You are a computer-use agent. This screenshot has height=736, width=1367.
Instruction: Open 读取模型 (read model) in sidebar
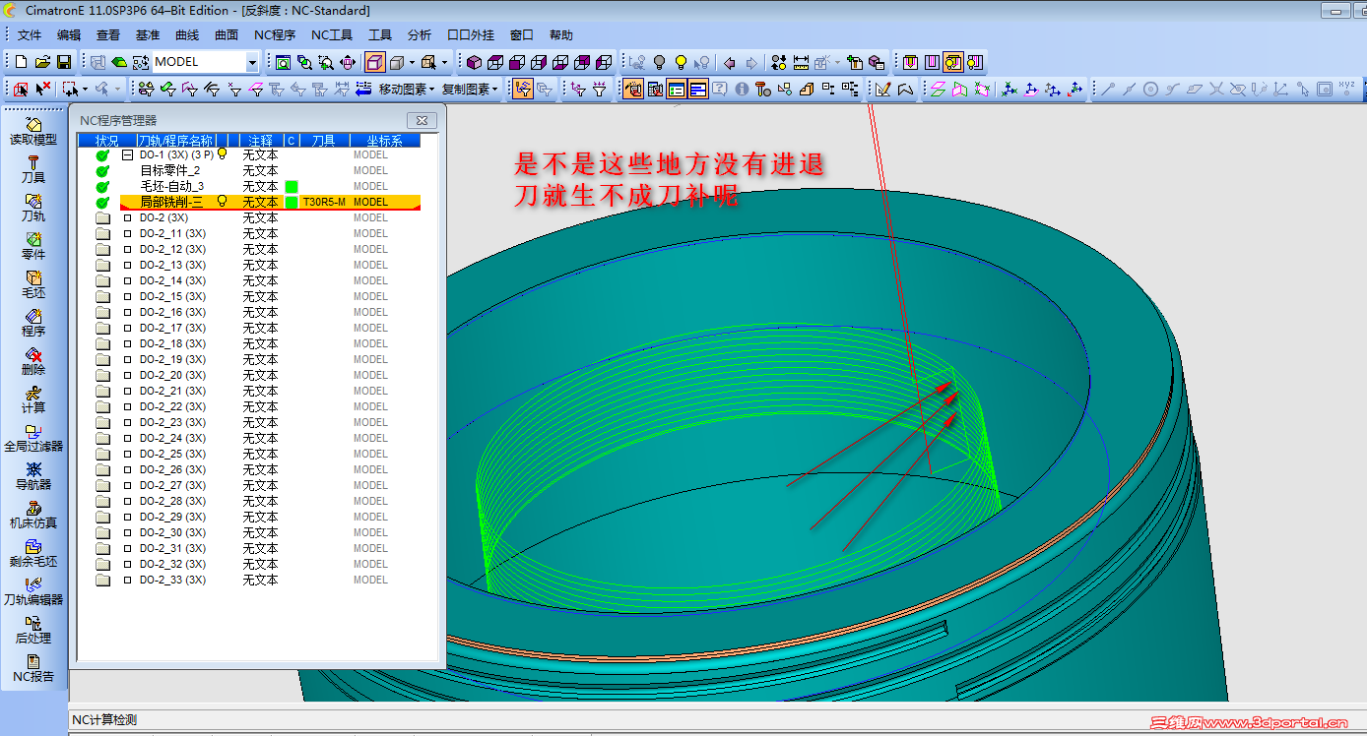coord(33,131)
